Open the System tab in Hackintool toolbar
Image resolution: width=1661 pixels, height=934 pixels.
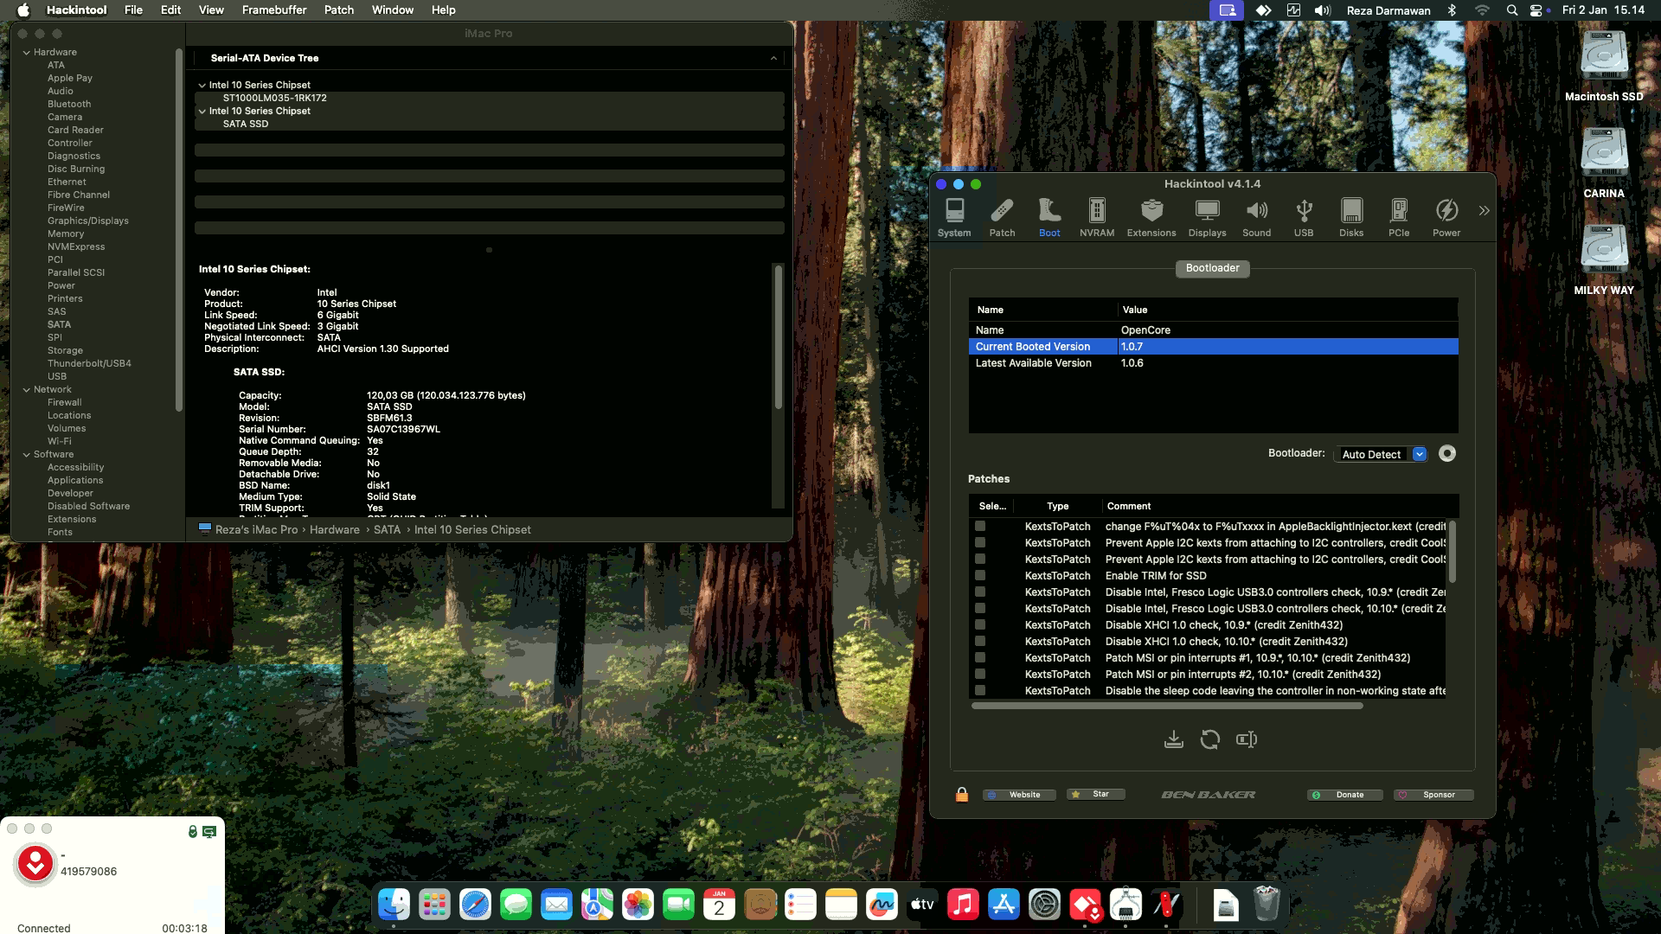pyautogui.click(x=954, y=217)
